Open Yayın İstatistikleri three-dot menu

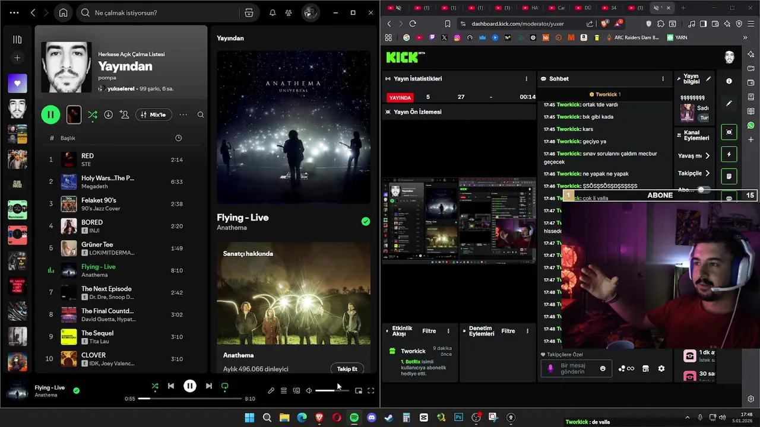pyautogui.click(x=526, y=78)
